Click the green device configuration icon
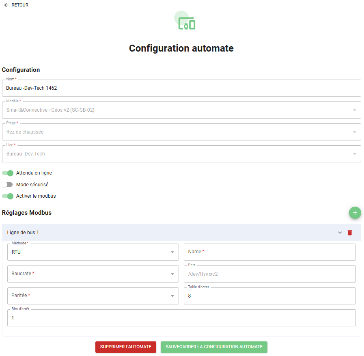The height and width of the screenshot is (356, 364). click(187, 24)
